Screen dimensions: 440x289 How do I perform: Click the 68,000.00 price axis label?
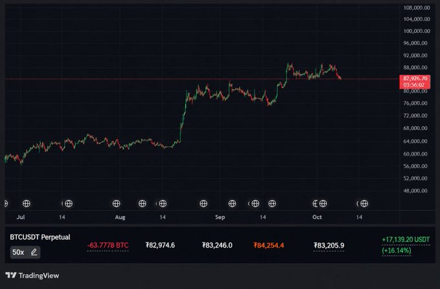pyautogui.click(x=415, y=128)
